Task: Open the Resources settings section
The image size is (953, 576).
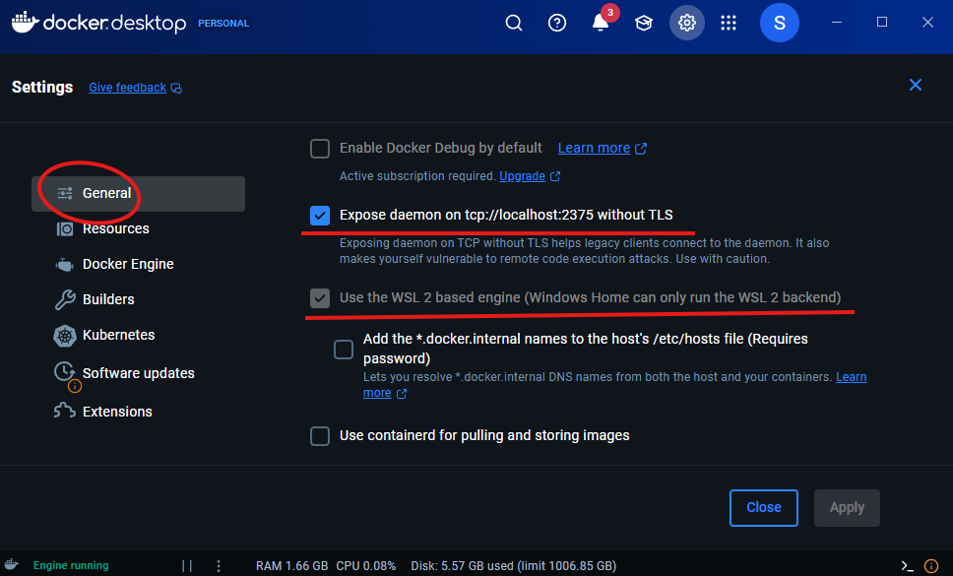Action: coord(116,229)
